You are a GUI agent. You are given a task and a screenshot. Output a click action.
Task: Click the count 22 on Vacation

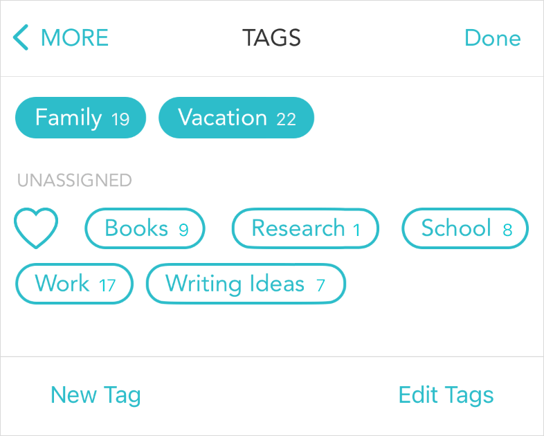287,119
